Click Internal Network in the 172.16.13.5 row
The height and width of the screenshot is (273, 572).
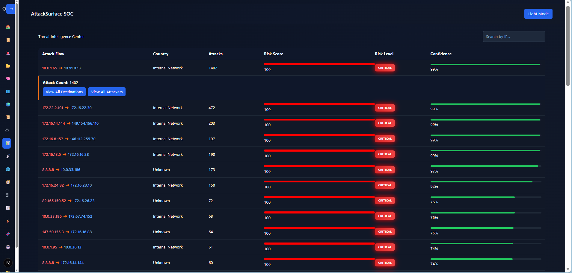168,155
